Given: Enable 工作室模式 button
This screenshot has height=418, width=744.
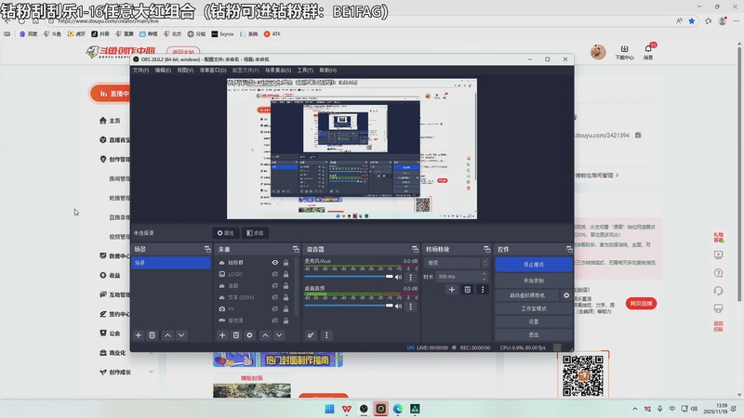Looking at the screenshot, I should click(534, 308).
